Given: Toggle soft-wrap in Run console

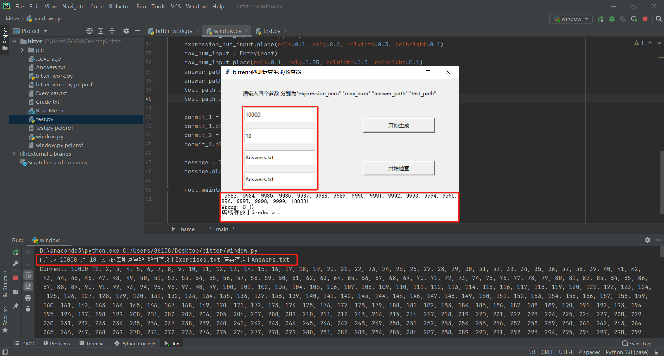Looking at the screenshot, I should (28, 275).
